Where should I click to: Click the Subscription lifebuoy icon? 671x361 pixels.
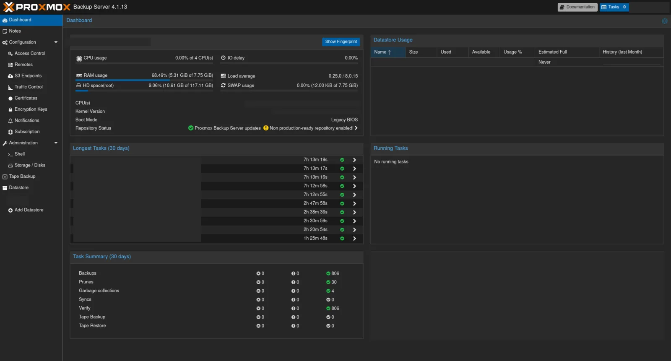coord(10,132)
